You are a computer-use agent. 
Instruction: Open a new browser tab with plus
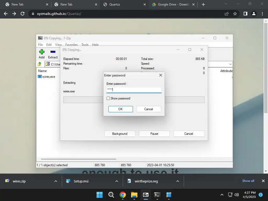(203, 4)
